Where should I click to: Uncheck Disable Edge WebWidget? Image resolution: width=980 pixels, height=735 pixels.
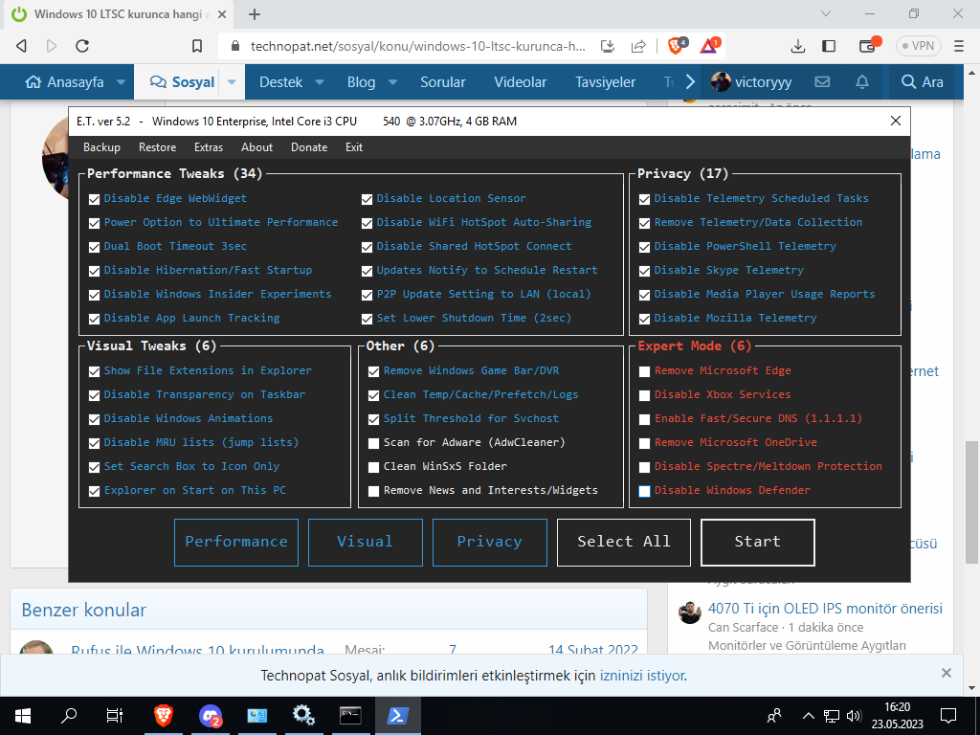pyautogui.click(x=95, y=199)
